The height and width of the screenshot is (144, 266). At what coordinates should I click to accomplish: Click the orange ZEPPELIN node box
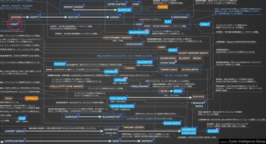31,98
